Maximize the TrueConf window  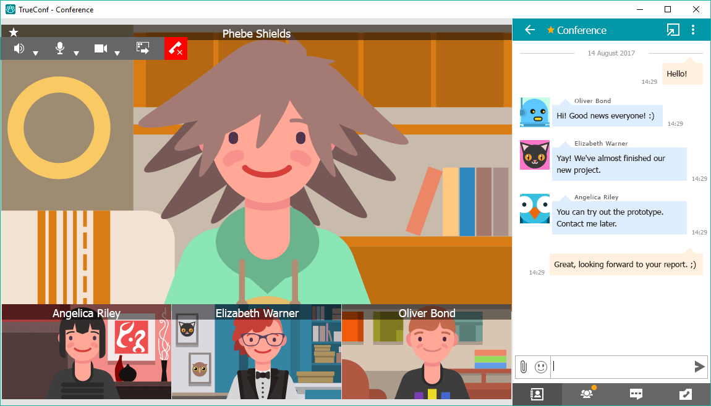tap(668, 9)
